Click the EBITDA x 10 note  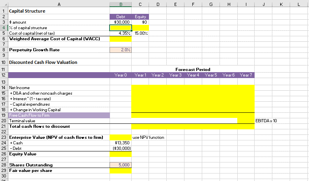coord(266,121)
